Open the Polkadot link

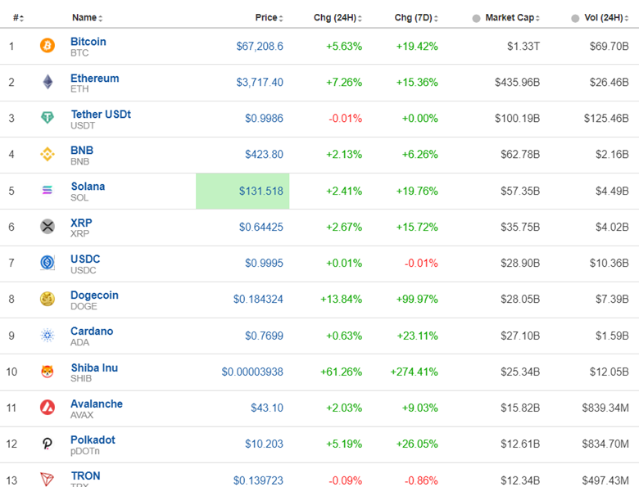pos(93,440)
